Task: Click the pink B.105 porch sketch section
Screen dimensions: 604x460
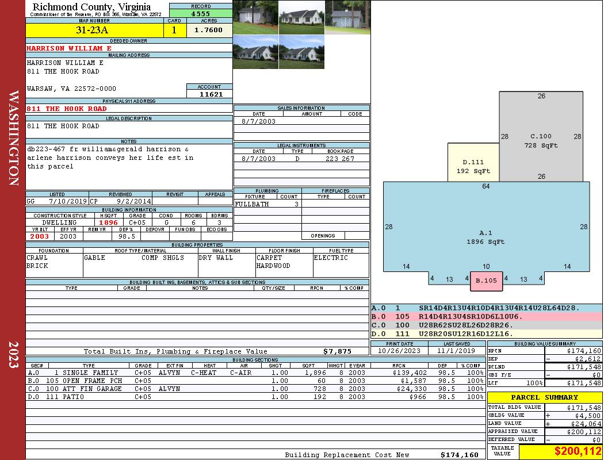Action: (486, 281)
